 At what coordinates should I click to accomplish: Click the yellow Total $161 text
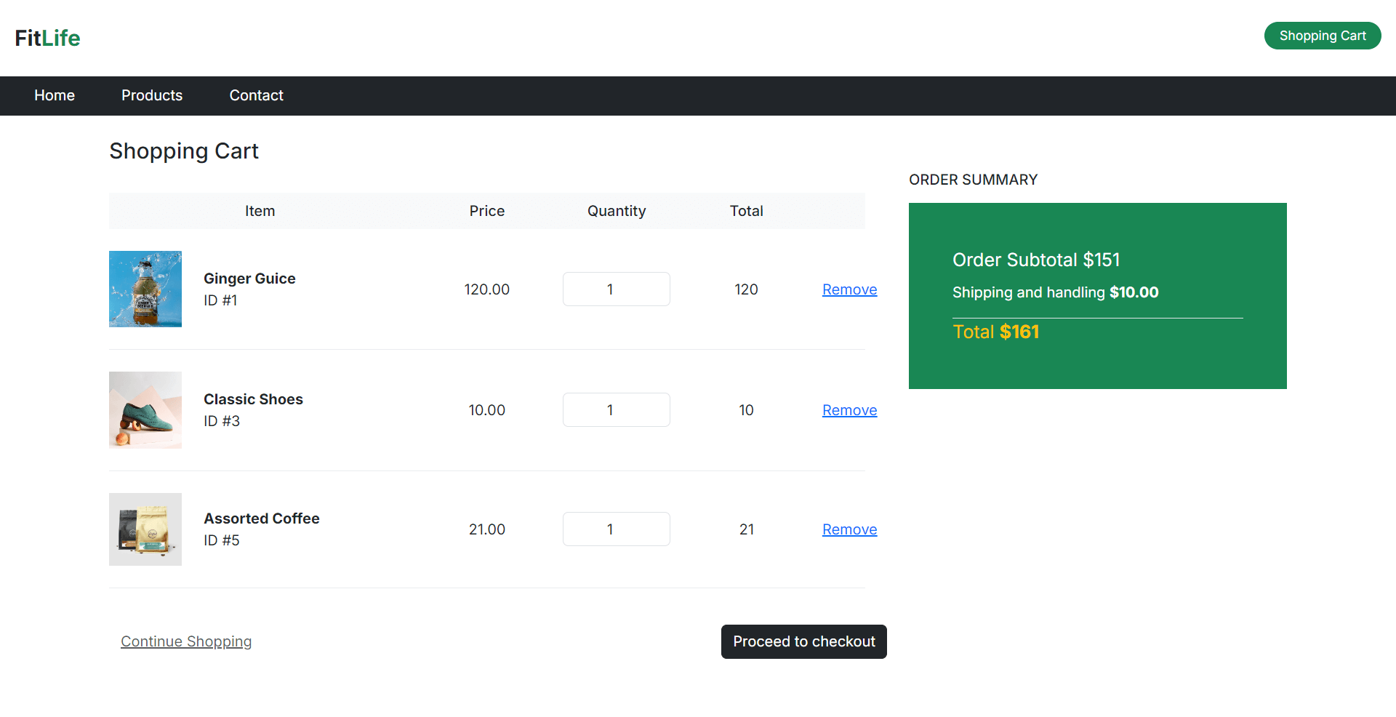coord(995,332)
